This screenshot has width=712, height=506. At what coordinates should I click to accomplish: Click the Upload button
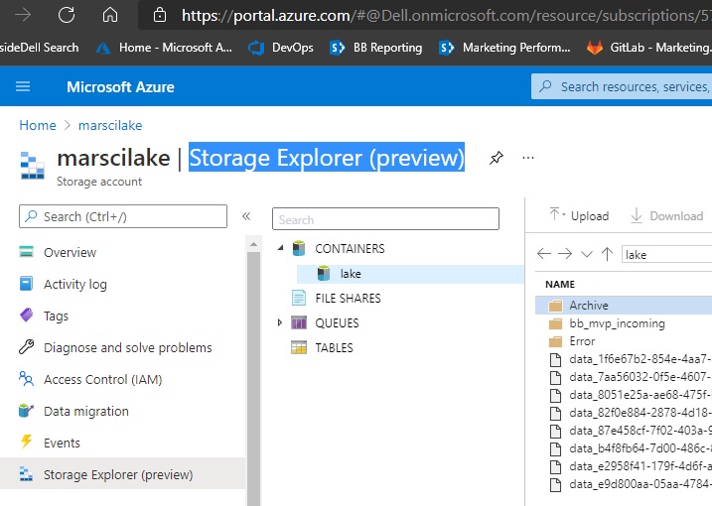(579, 215)
